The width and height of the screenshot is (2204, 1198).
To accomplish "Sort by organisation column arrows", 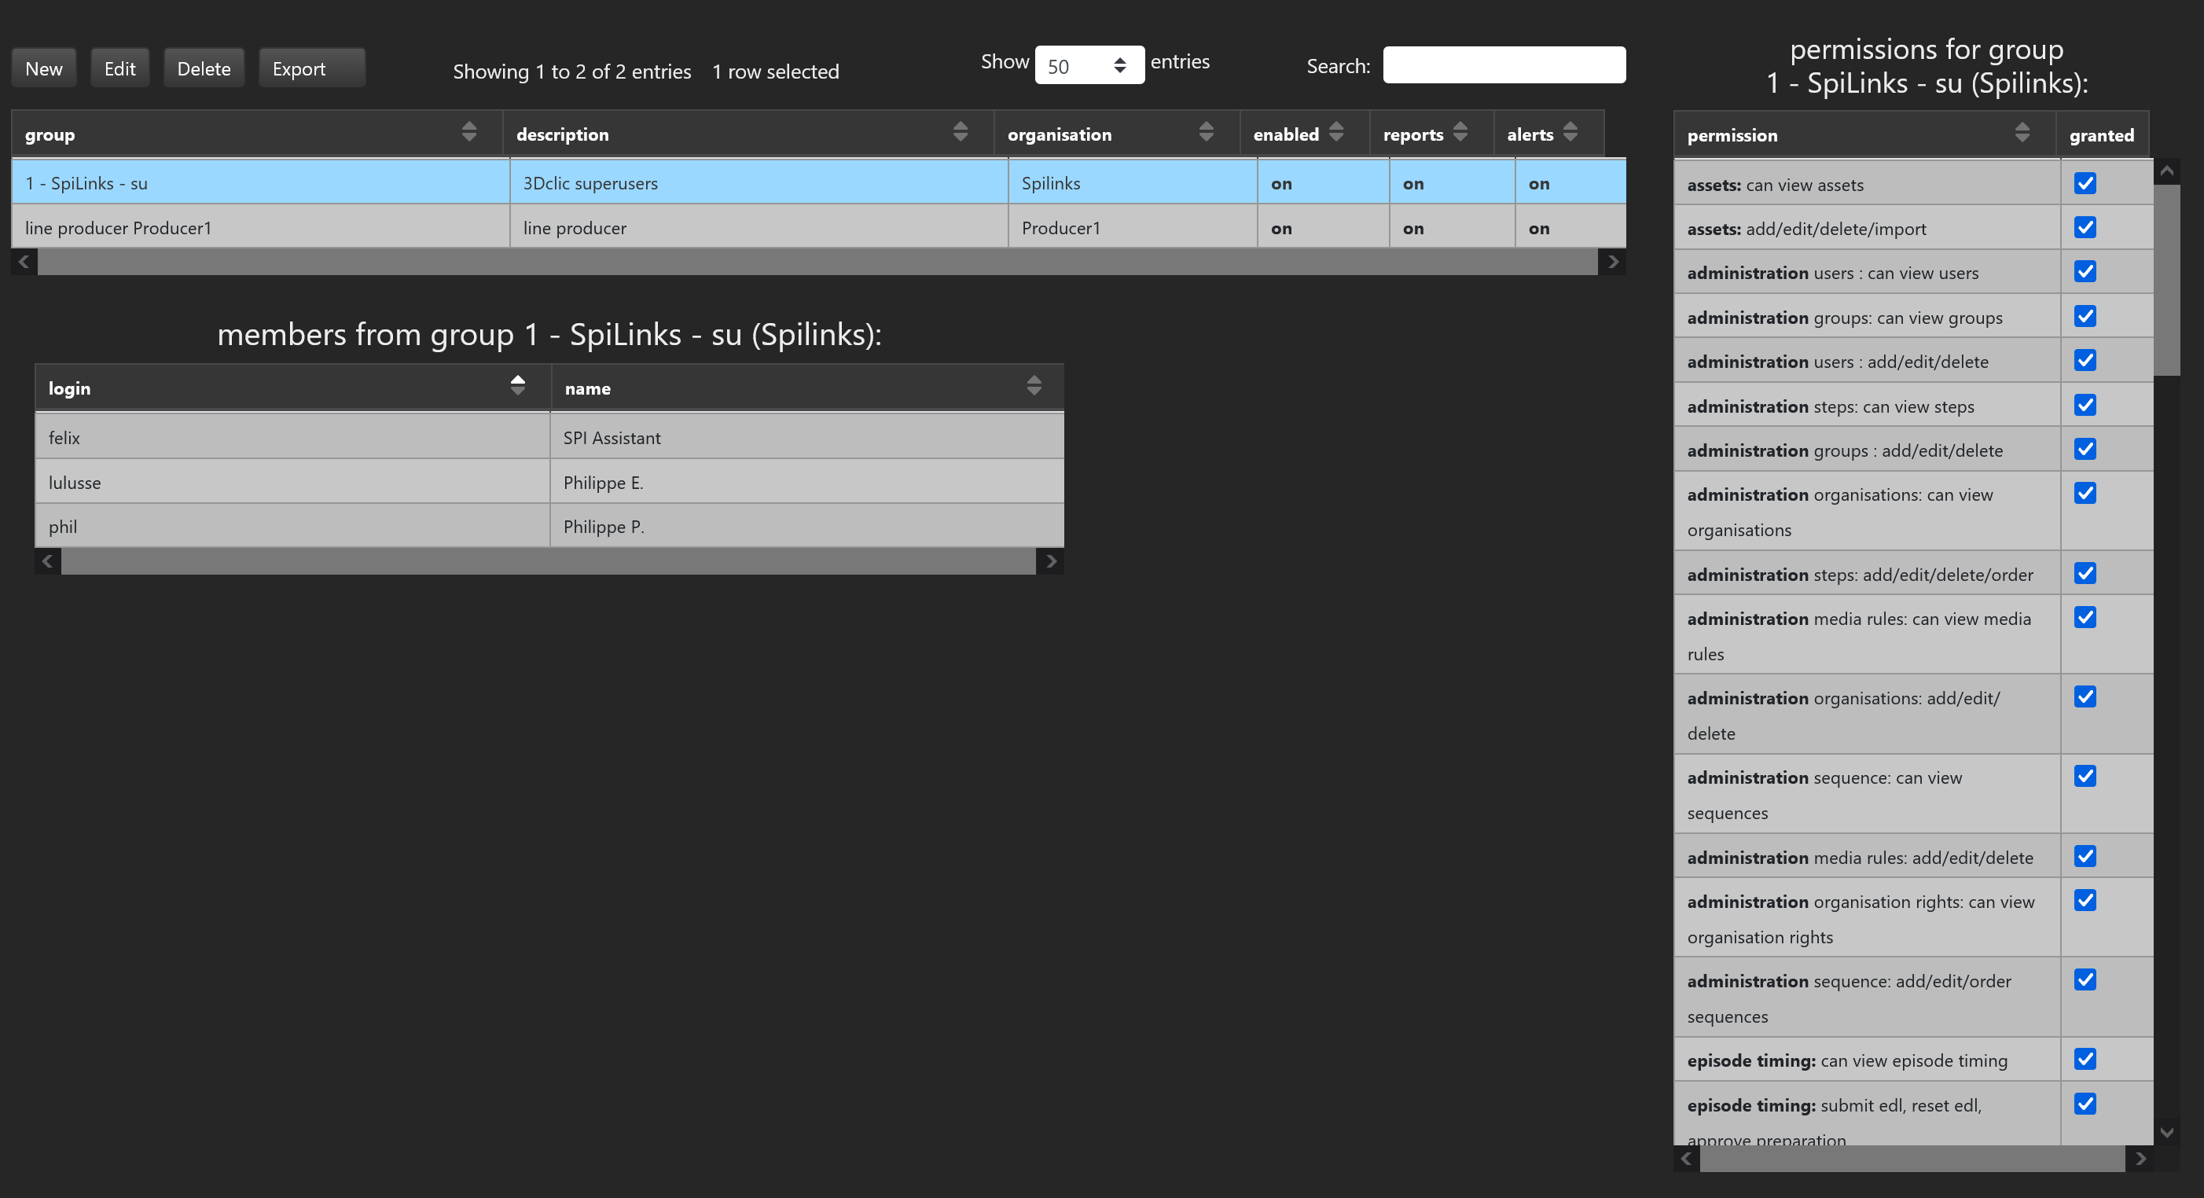I will 1206,132.
